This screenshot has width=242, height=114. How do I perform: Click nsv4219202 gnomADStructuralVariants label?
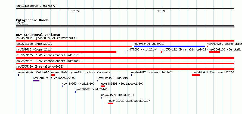tap(81, 72)
